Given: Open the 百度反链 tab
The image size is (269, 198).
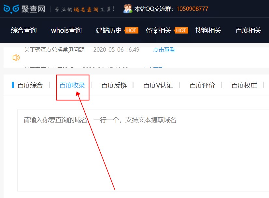Looking at the screenshot, I should pyautogui.click(x=114, y=85).
